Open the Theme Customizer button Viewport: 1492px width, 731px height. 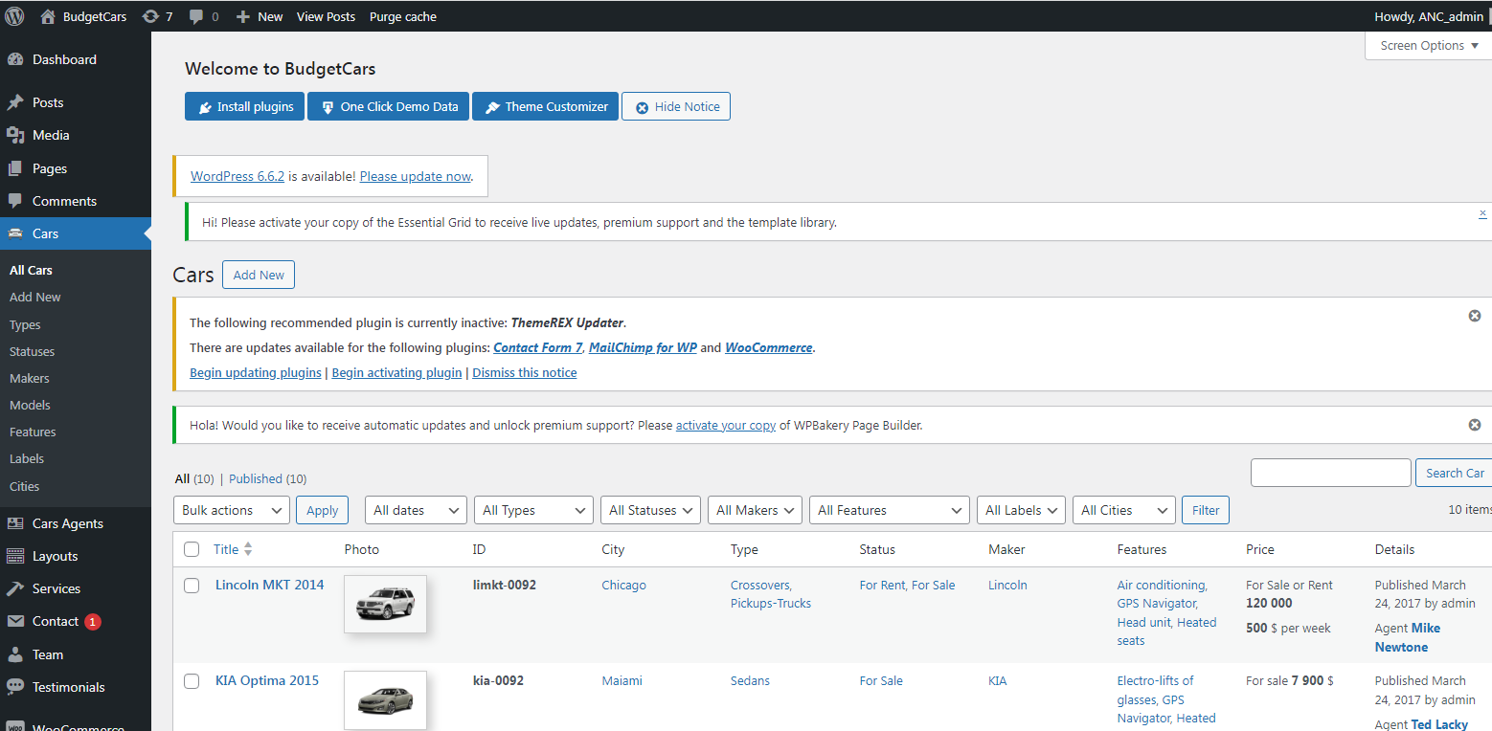click(546, 106)
